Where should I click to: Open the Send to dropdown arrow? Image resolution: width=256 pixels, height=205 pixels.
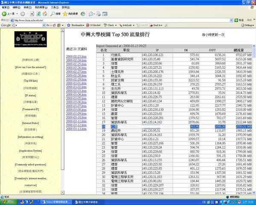(x=161, y=25)
